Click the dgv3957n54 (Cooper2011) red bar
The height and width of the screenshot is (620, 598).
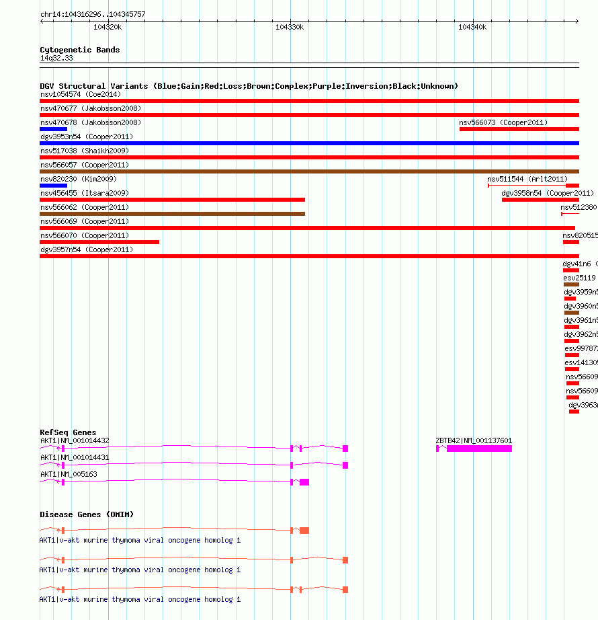(x=309, y=256)
